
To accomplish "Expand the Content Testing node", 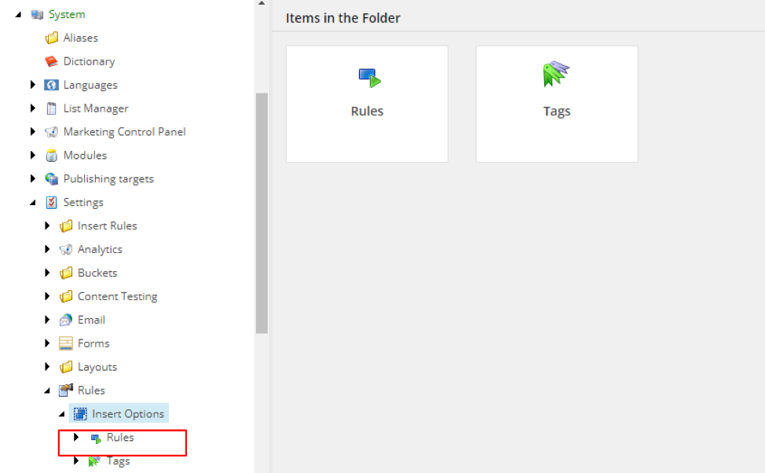I will click(48, 296).
